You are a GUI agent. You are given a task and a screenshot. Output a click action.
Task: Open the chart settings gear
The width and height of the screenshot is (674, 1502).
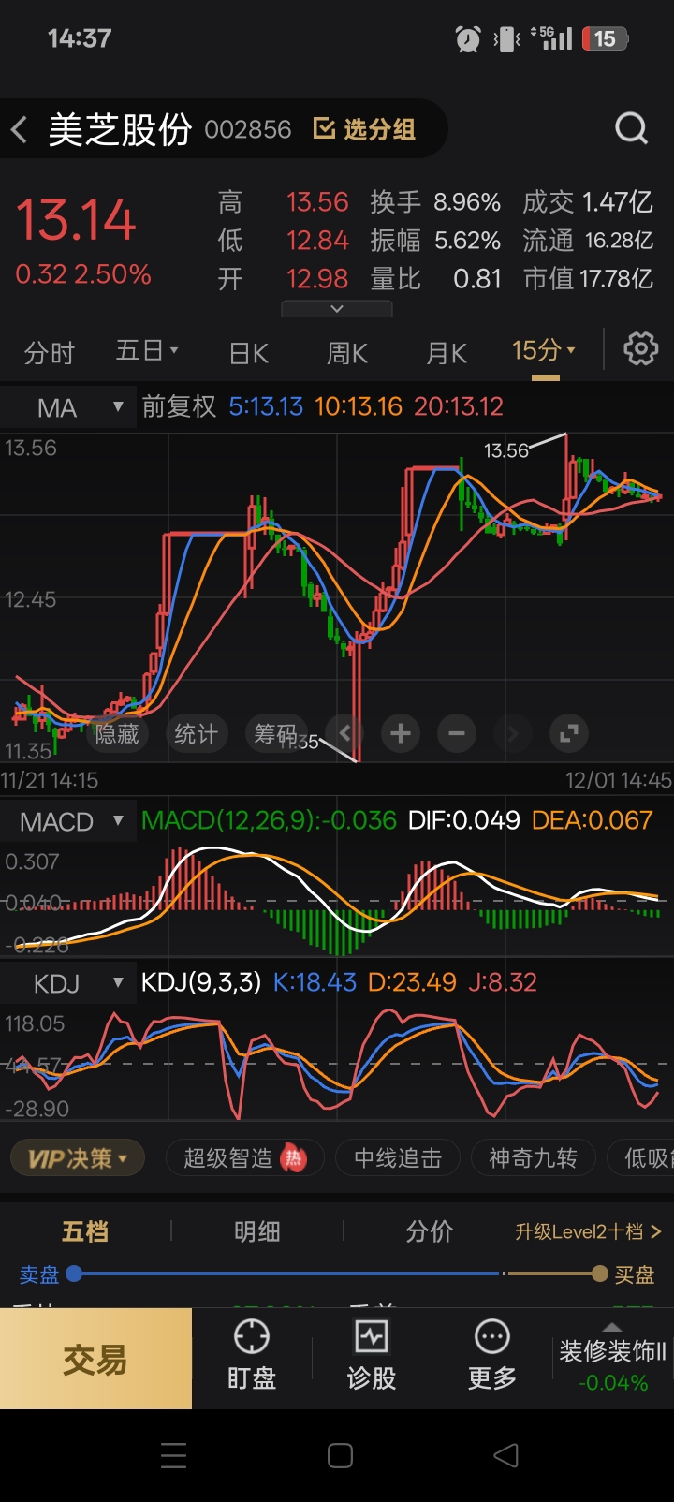point(641,349)
